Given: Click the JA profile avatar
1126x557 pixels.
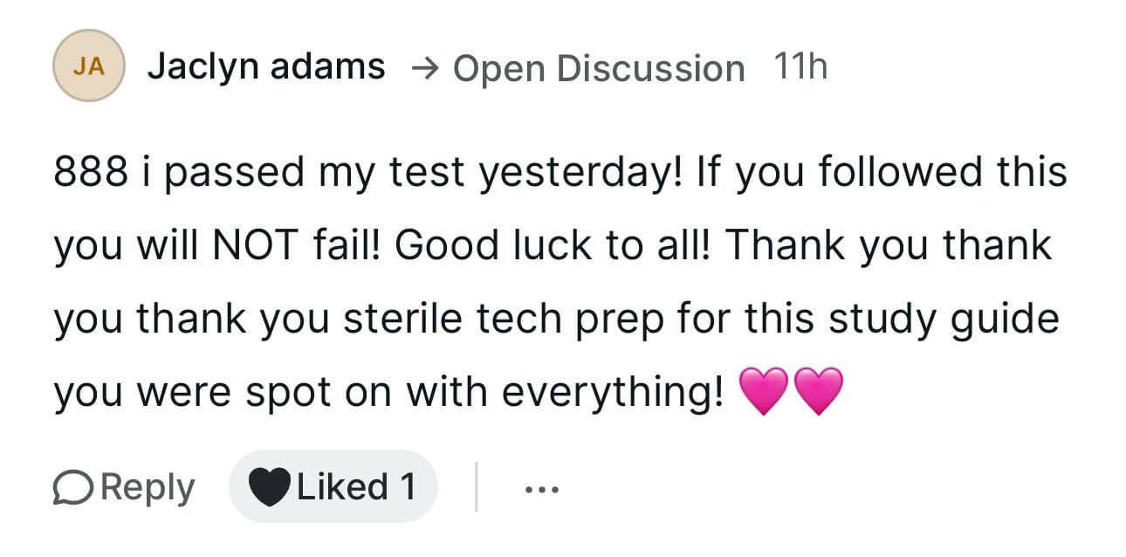Looking at the screenshot, I should coord(86,66).
